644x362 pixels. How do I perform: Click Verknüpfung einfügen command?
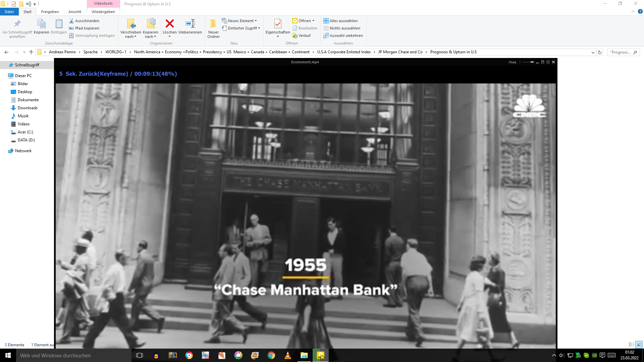[92, 36]
